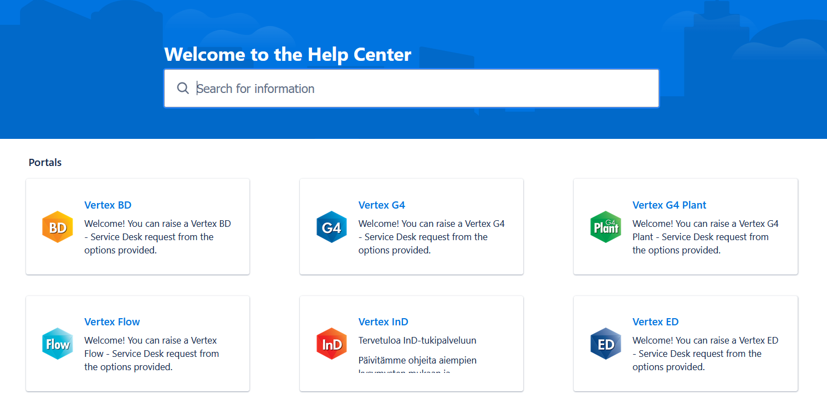Open the Vertex BD portal link

coord(108,205)
